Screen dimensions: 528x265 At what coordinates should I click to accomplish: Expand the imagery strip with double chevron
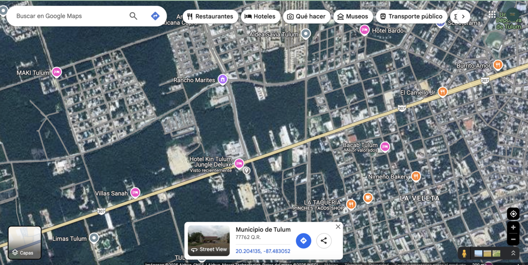click(x=513, y=254)
